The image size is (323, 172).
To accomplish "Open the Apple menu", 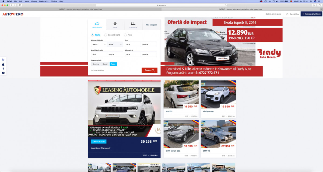I will click(x=3, y=1).
